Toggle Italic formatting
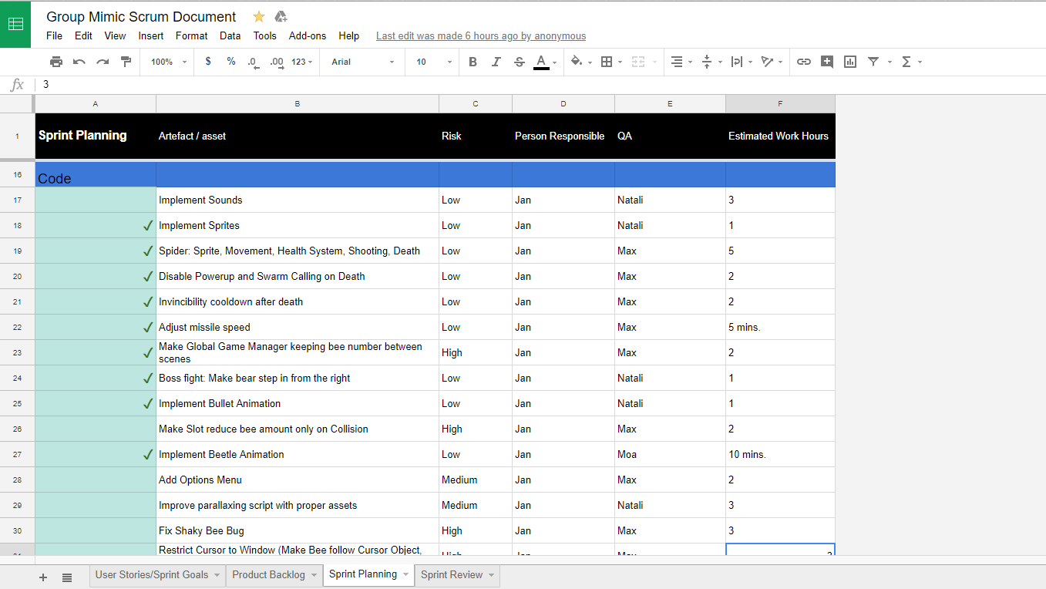The width and height of the screenshot is (1046, 589). [496, 62]
